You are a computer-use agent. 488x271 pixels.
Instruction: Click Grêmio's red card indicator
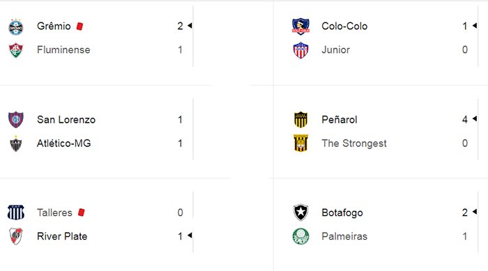coord(79,26)
